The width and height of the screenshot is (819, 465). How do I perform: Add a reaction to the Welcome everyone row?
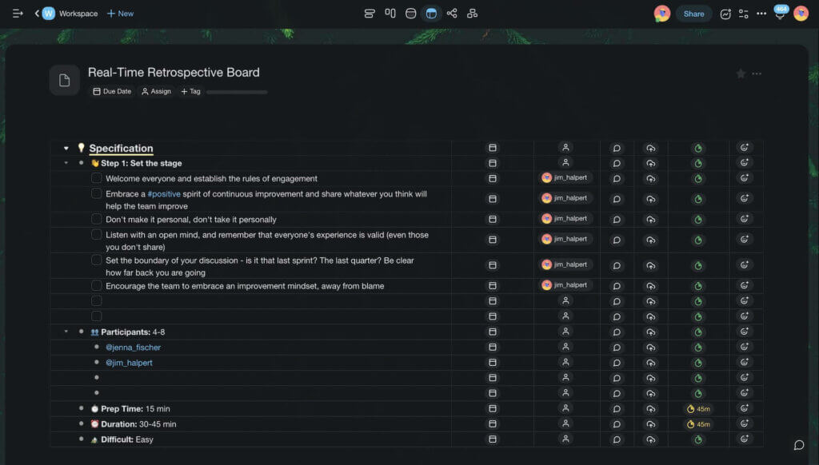[745, 178]
